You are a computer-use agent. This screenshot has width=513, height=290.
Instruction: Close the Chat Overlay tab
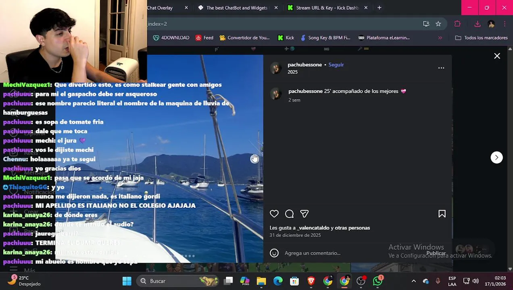186,8
